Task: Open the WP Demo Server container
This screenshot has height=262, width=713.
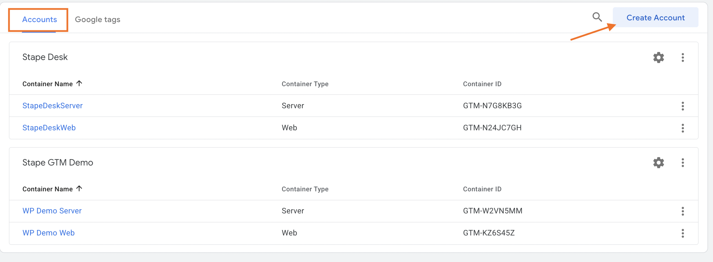Action: tap(52, 211)
